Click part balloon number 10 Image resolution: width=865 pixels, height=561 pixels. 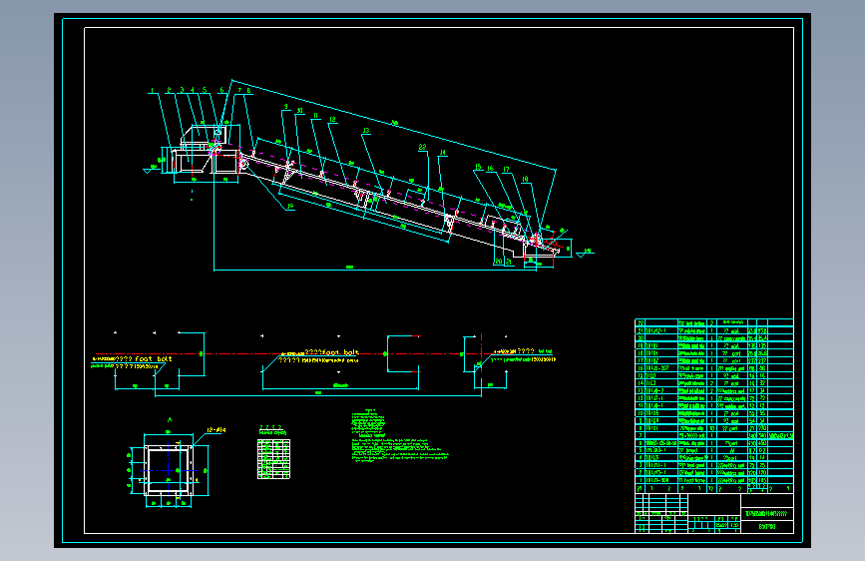[x=299, y=111]
